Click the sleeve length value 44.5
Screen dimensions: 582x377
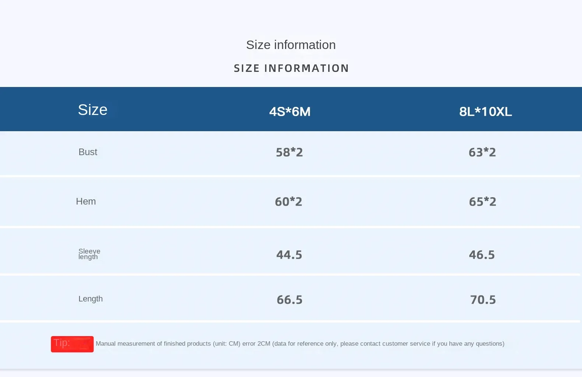pyautogui.click(x=289, y=255)
